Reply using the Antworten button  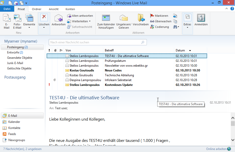[x=58, y=20]
